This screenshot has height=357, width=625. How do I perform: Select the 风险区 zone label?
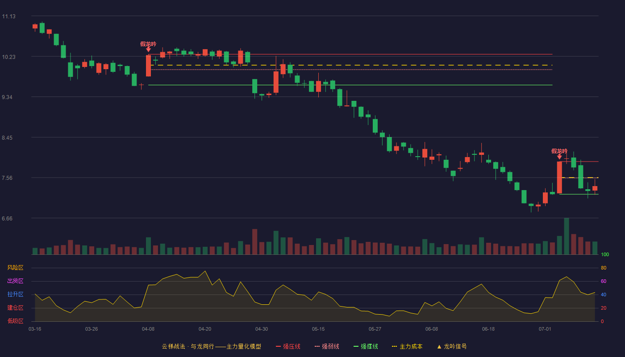[x=15, y=268]
